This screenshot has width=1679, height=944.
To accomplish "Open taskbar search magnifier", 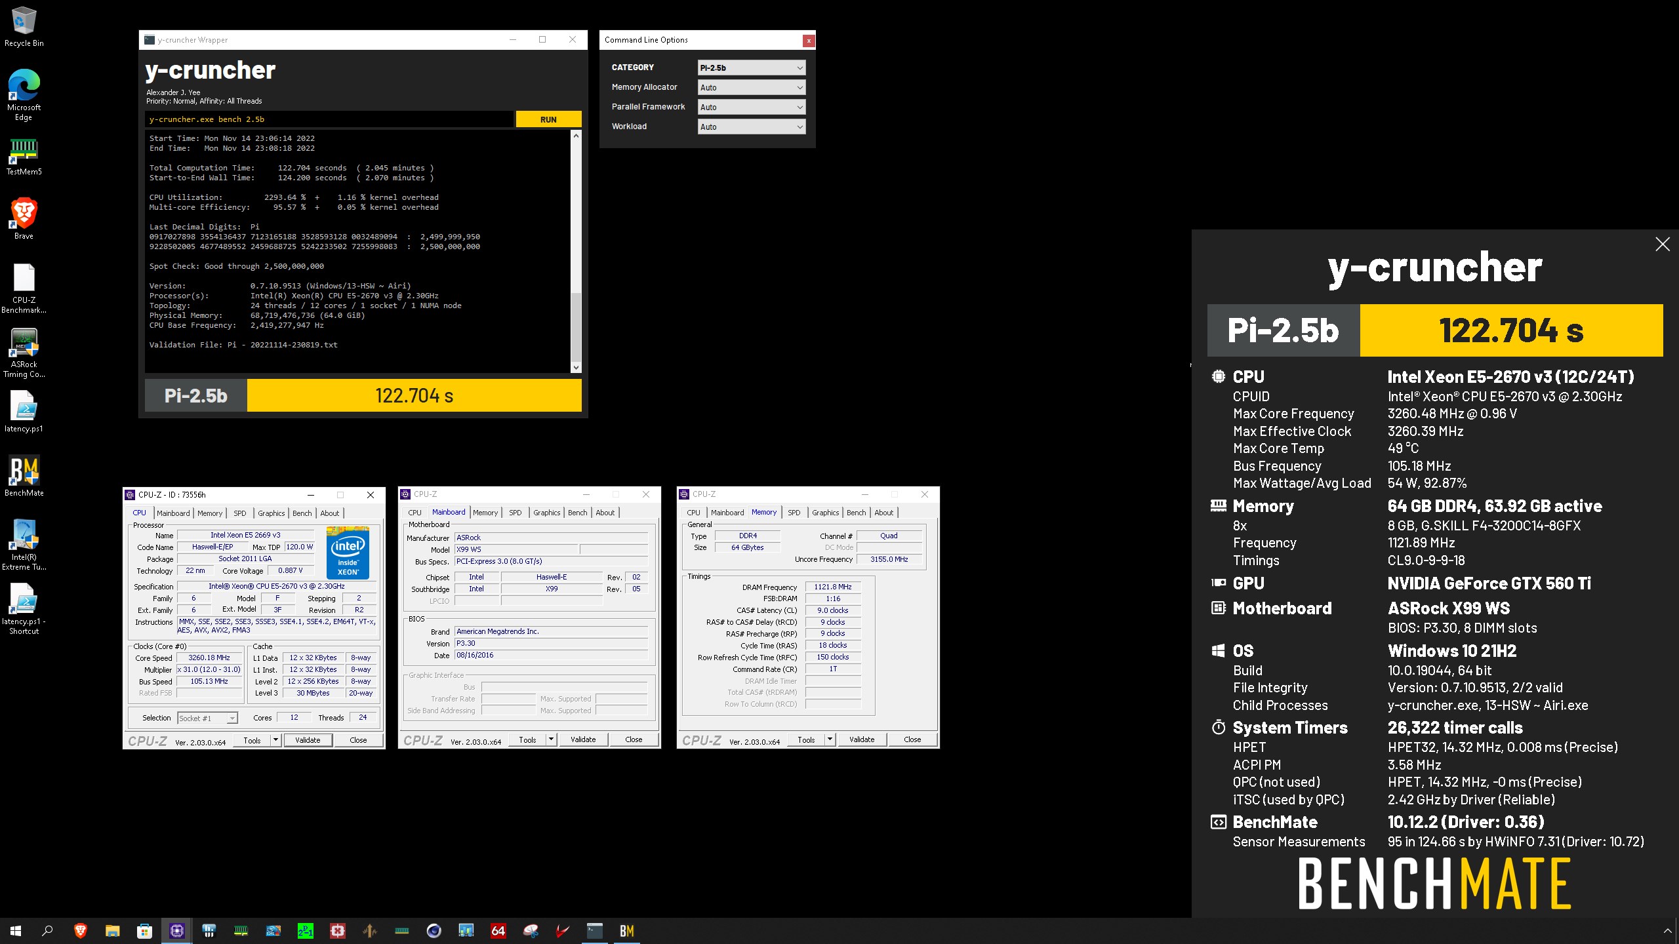I will click(x=48, y=930).
